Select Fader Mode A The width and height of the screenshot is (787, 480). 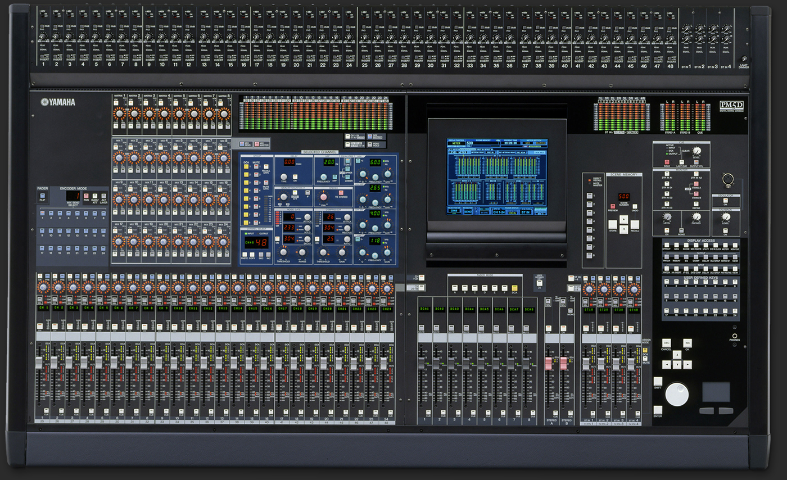(454, 288)
